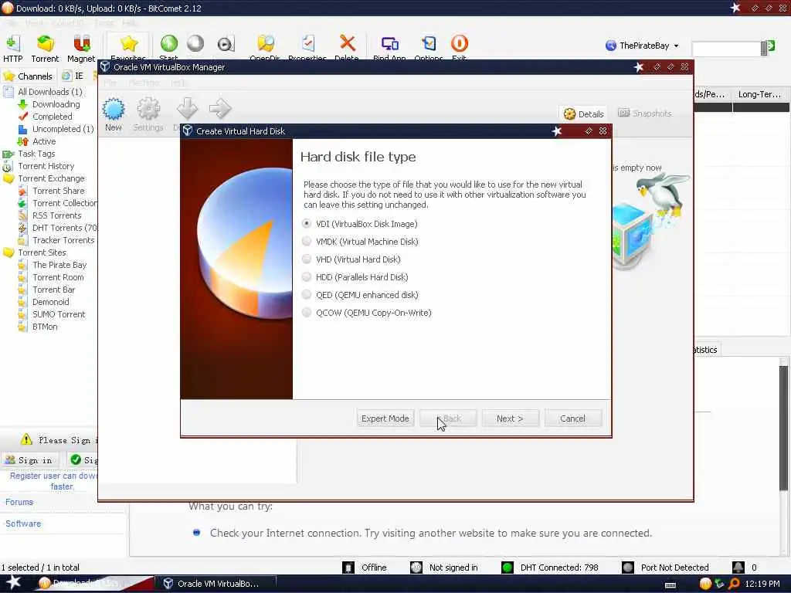
Task: Click the Offline status bar icon
Action: pyautogui.click(x=348, y=568)
